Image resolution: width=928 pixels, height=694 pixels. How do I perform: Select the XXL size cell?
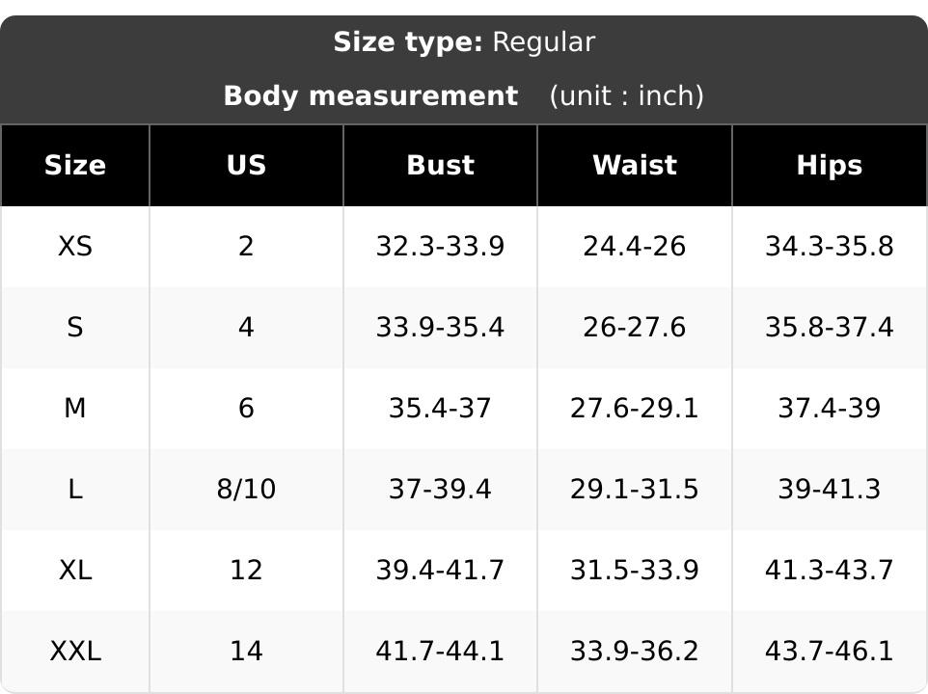point(75,651)
